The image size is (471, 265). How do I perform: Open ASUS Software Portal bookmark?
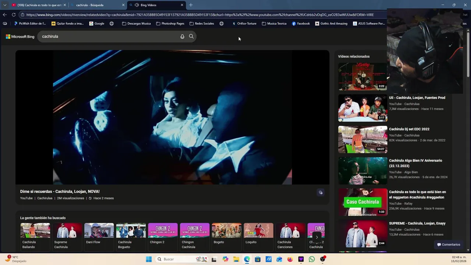point(369,24)
